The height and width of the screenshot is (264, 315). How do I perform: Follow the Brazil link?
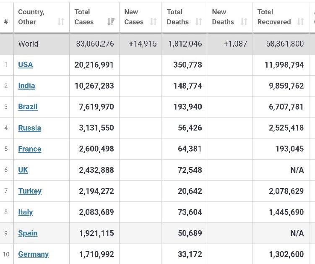coord(28,107)
